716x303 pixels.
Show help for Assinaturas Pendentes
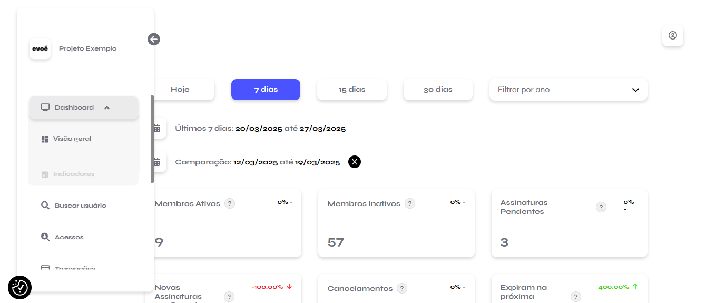(601, 207)
